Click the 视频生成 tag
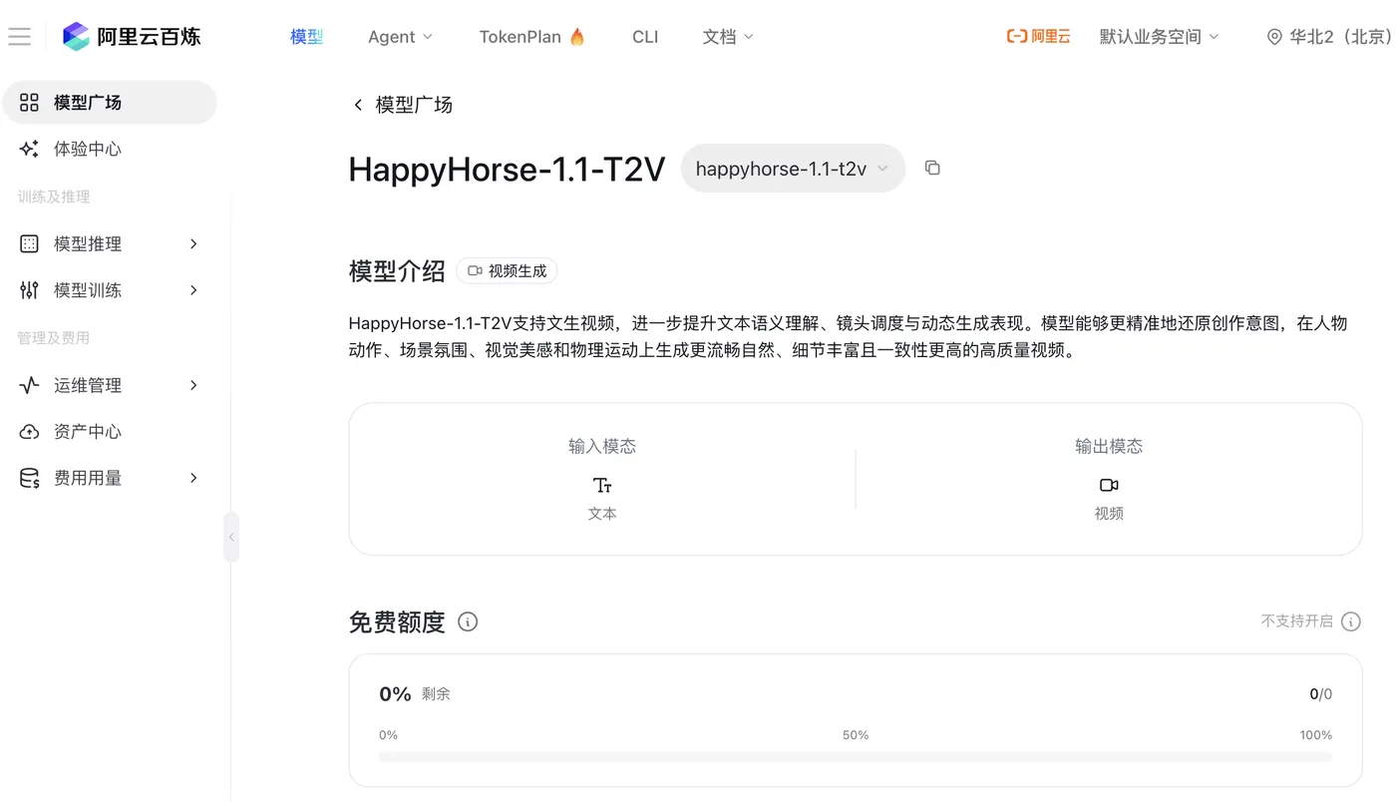This screenshot has height=802, width=1396. [x=507, y=270]
